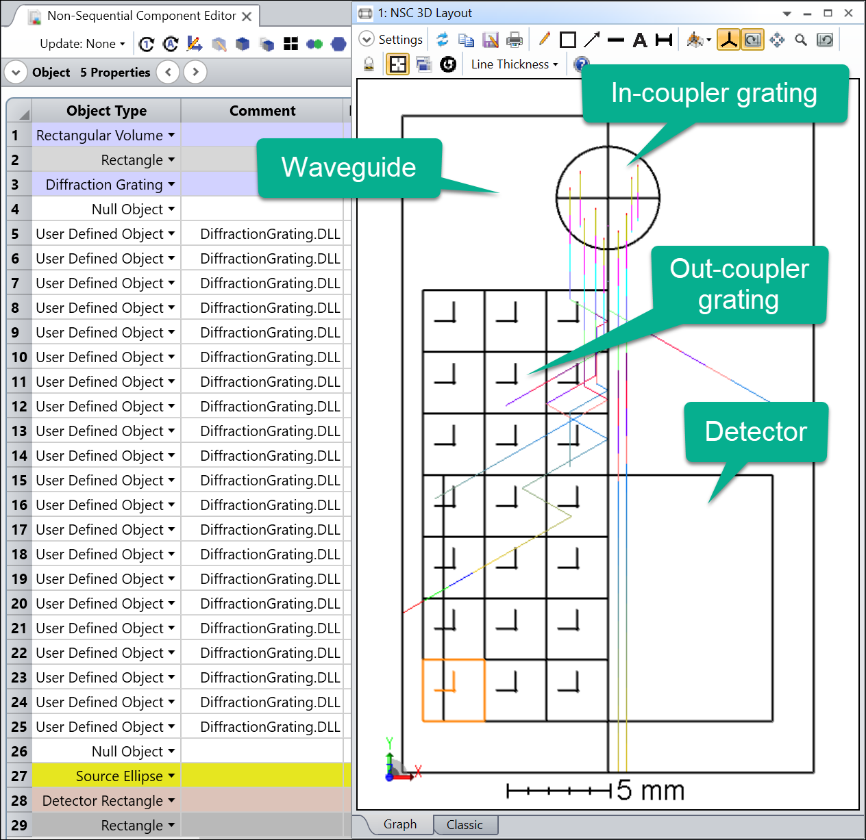866x840 pixels.
Task: Switch to the Classic tab
Action: [x=465, y=825]
